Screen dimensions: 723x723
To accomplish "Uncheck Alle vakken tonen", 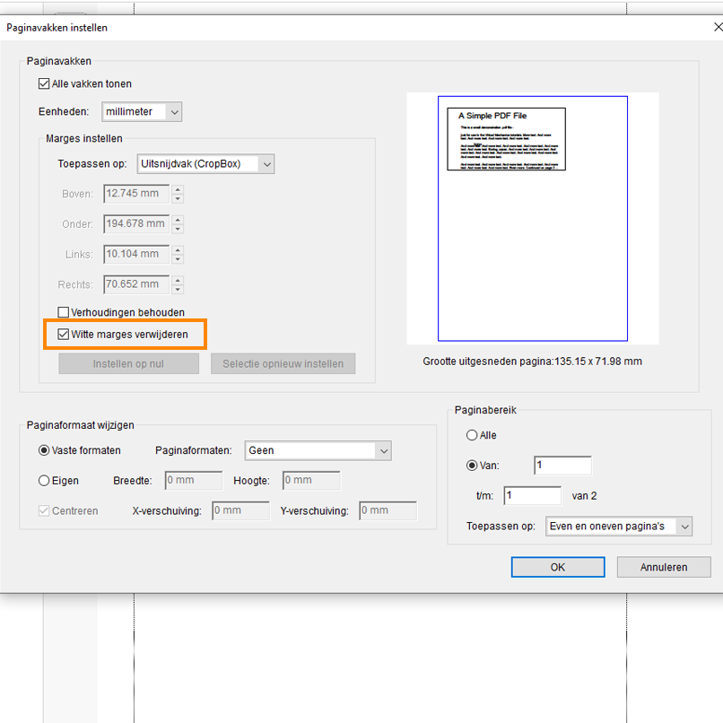I will pos(43,83).
